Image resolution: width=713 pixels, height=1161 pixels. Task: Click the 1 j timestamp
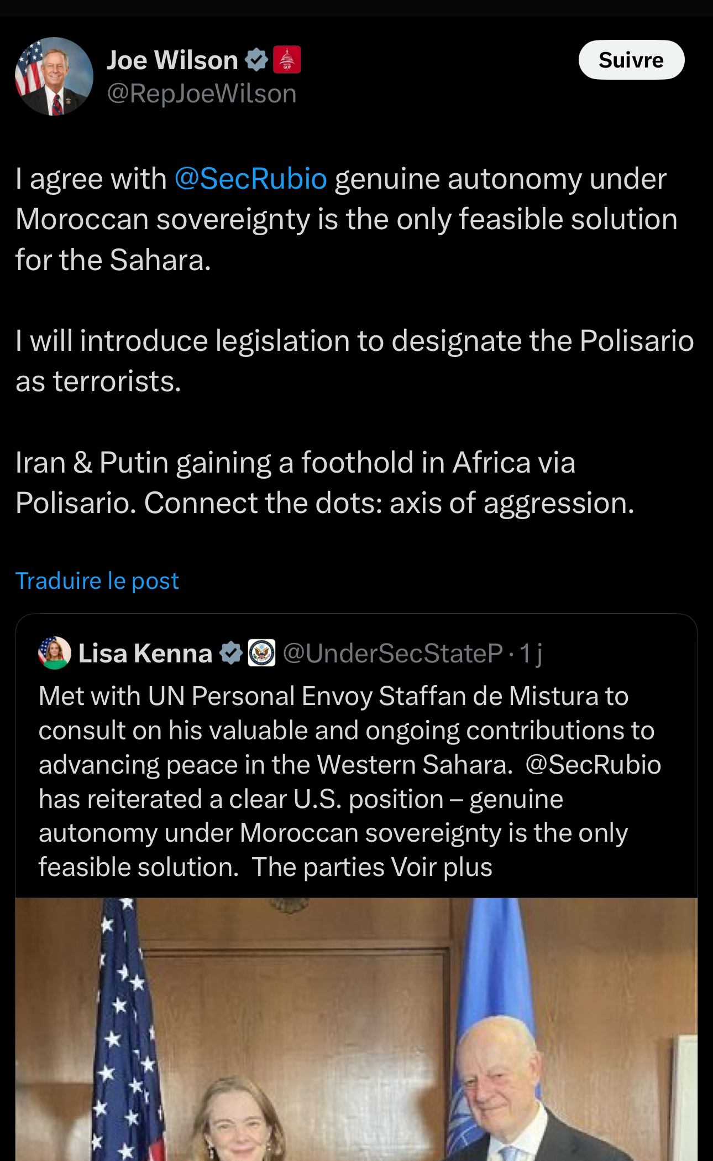tap(531, 654)
